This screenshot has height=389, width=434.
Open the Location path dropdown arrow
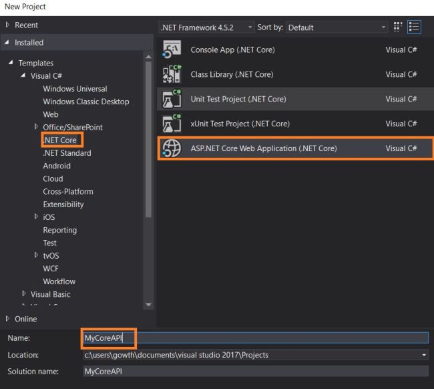click(x=424, y=355)
